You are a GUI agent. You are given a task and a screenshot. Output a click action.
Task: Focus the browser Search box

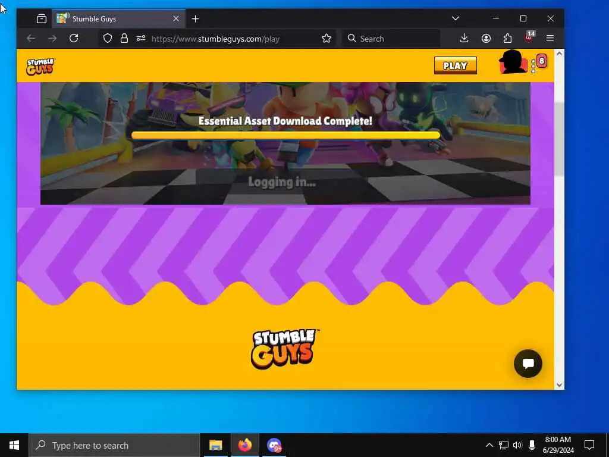click(391, 39)
